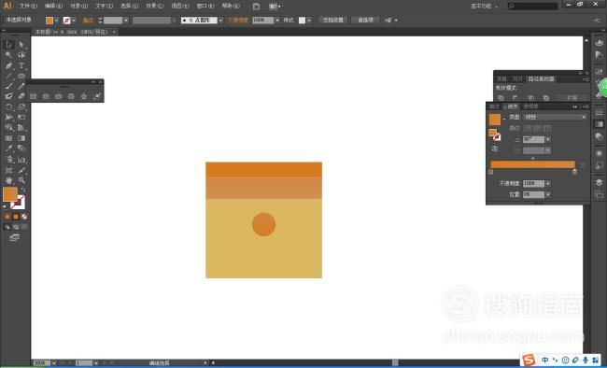Select the Direct Selection tool (white arrow)
The width and height of the screenshot is (607, 368).
pos(21,45)
